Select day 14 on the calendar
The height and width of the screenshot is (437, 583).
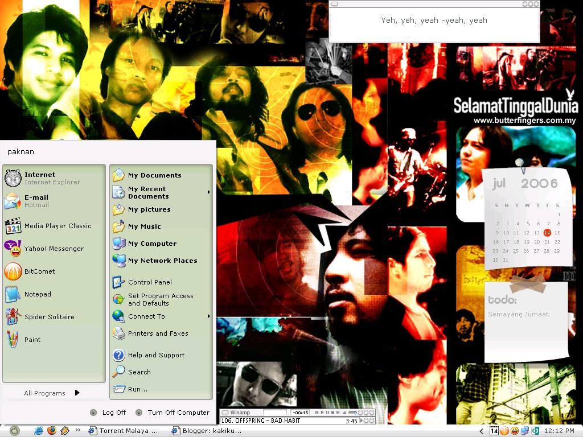(x=547, y=233)
